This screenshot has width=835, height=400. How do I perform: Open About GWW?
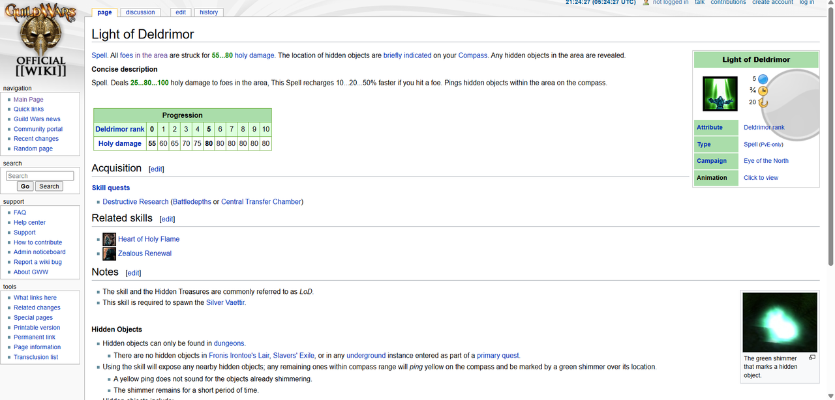(31, 272)
